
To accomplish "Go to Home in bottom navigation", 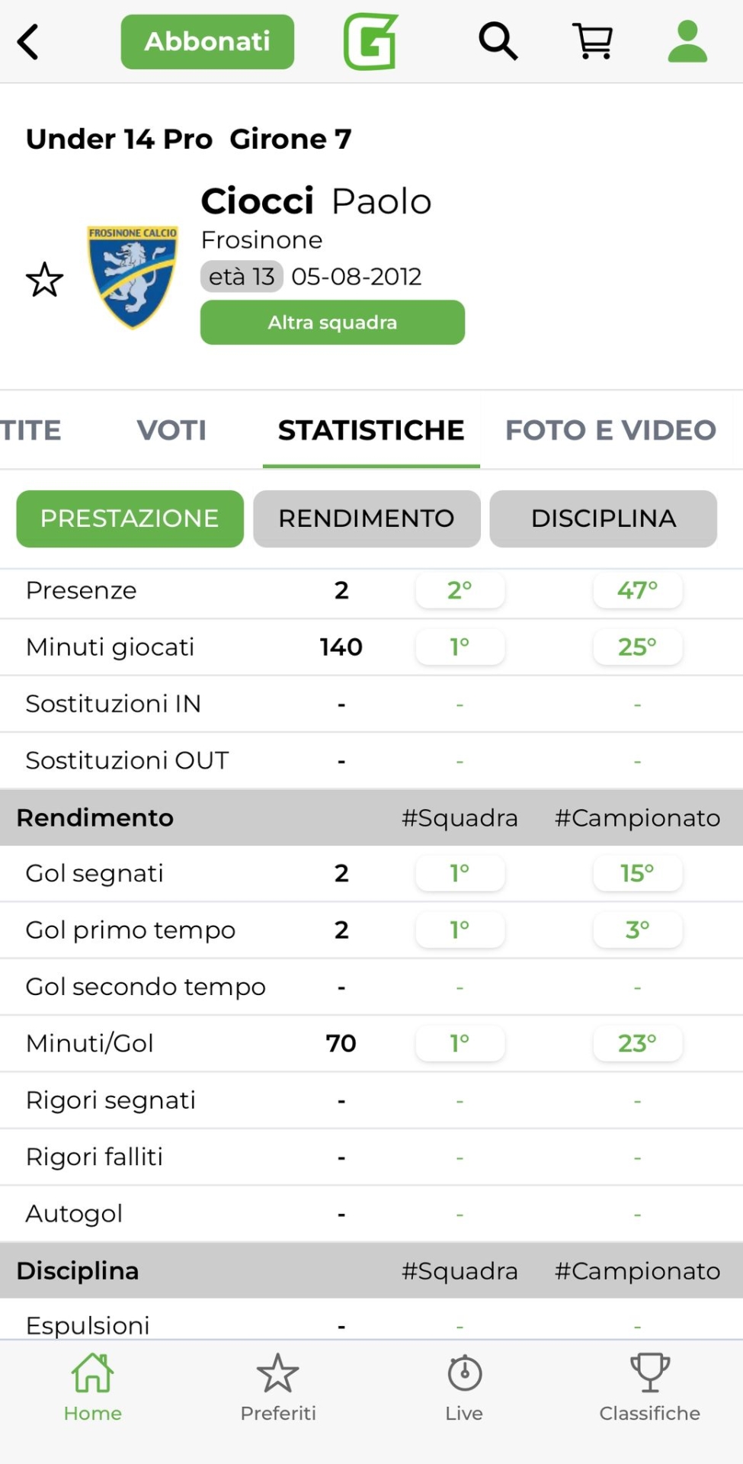I will (x=93, y=1388).
